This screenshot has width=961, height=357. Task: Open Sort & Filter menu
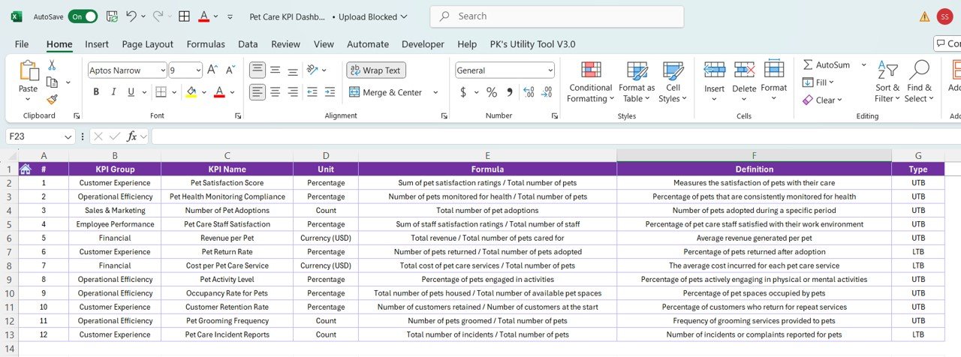(887, 82)
